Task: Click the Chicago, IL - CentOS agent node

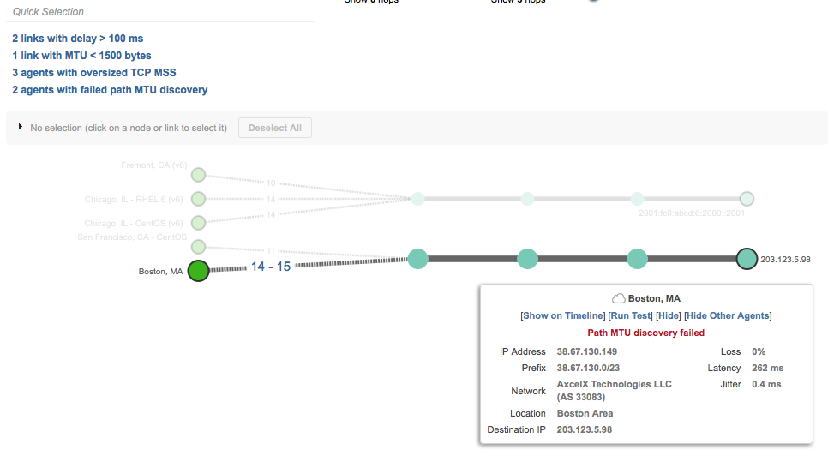Action: 198,223
